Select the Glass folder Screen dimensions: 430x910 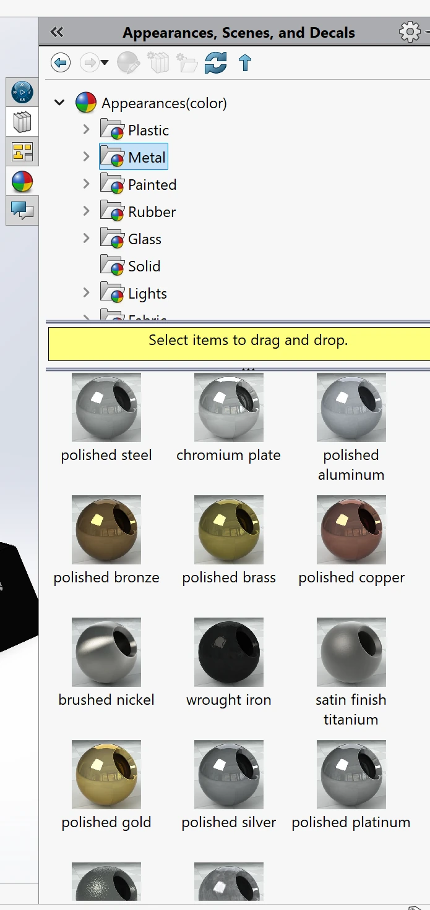(x=145, y=239)
